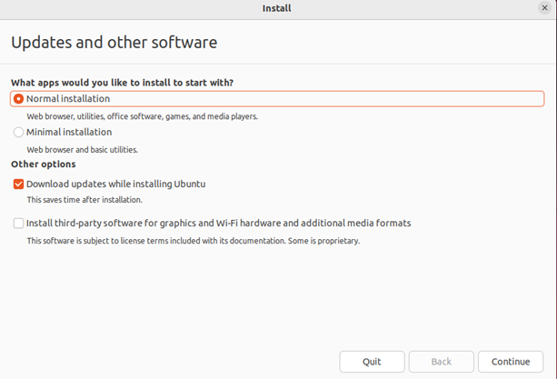557x379 pixels.
Task: Click the 'Install third-party software' label text
Action: 218,224
